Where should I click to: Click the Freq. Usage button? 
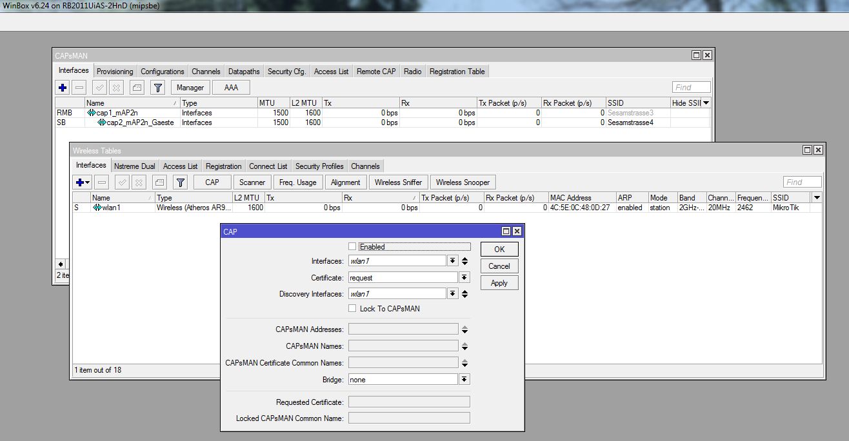click(298, 182)
